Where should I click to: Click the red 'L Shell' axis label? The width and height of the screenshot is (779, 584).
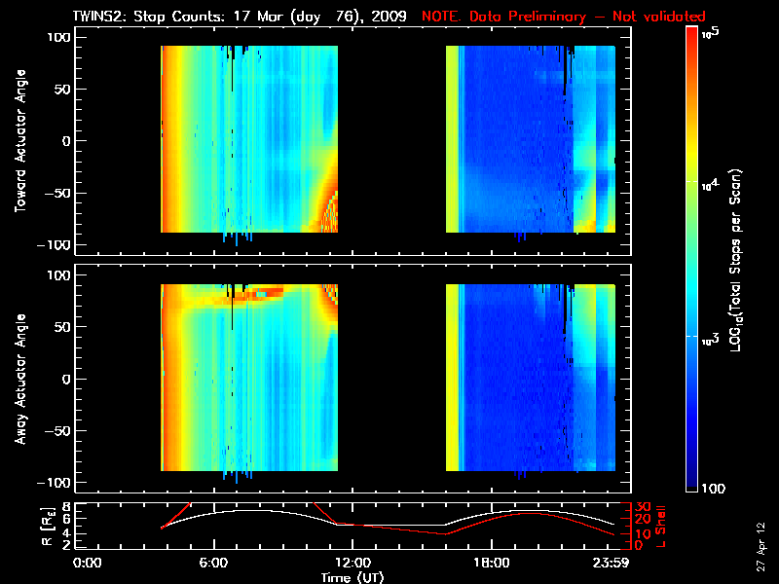tap(660, 527)
